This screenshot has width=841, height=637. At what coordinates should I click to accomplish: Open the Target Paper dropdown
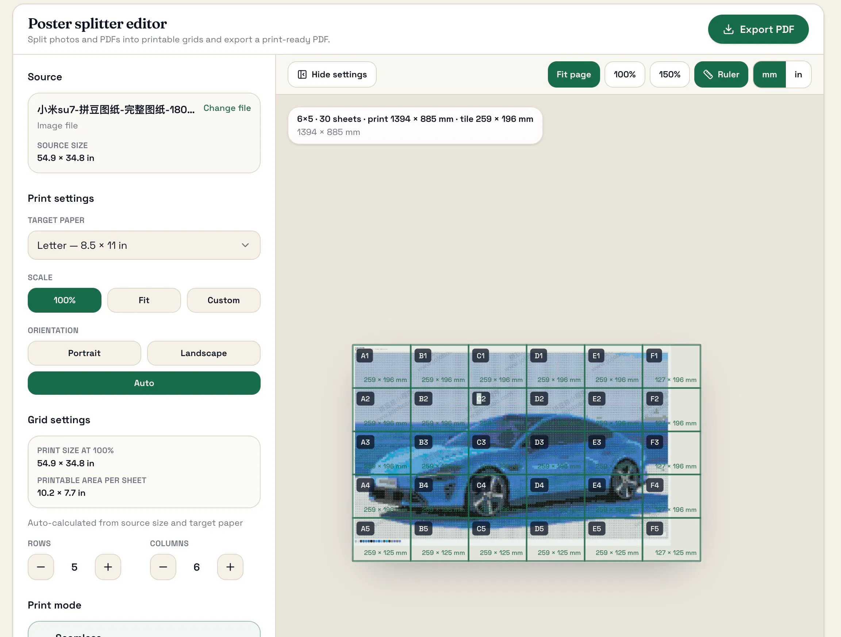[144, 245]
